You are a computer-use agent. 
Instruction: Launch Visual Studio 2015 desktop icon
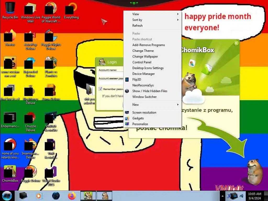(x=51, y=176)
